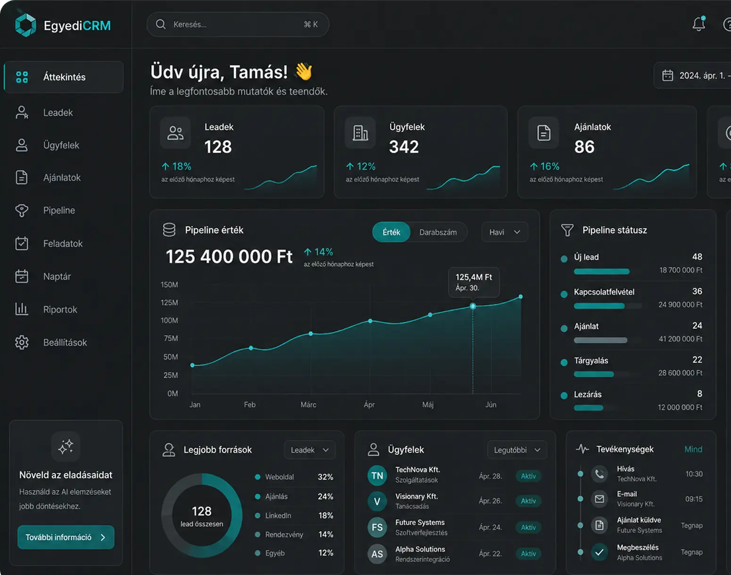Image resolution: width=731 pixels, height=575 pixels.
Task: Go to Riportok chart icon
Action: tap(22, 309)
